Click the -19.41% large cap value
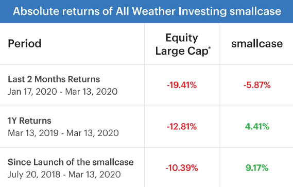This screenshot has width=293, height=187. (182, 86)
